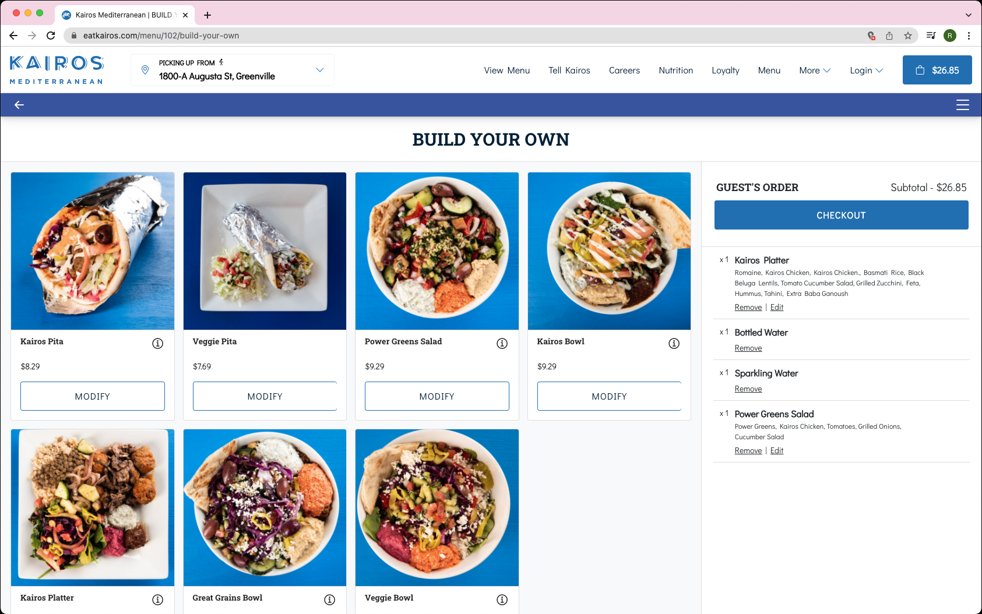Click the Power Greens Salad photo
Viewport: 982px width, 614px height.
[437, 251]
